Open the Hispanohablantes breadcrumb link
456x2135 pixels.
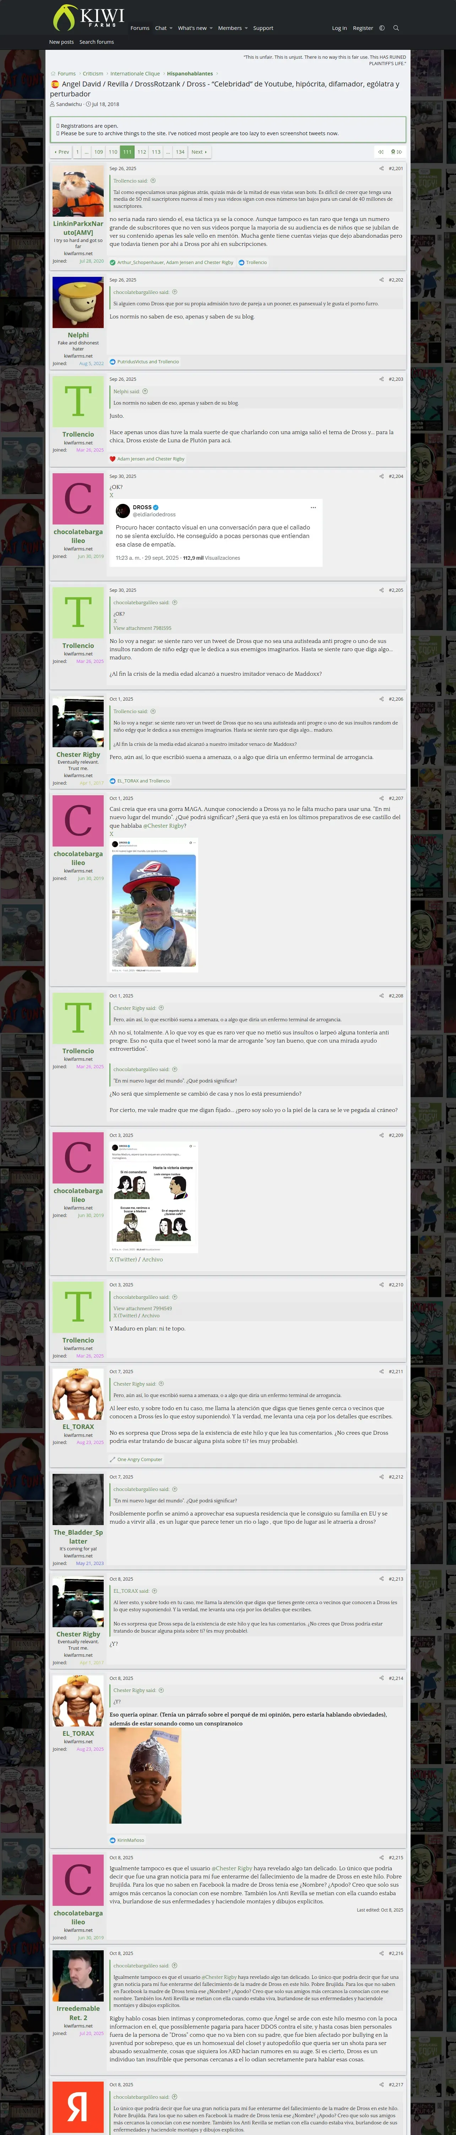pyautogui.click(x=190, y=74)
